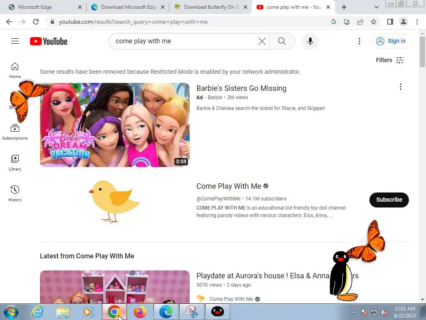
Task: Expand the tab search dropdown arrow
Action: pyautogui.click(x=376, y=7)
